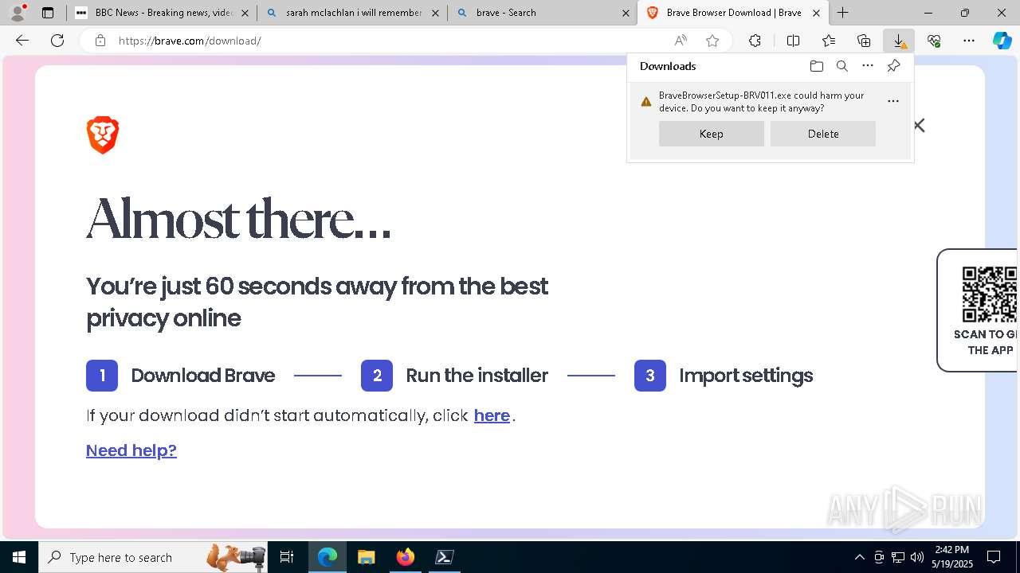Switch to the sarah mclachlan search tab
The height and width of the screenshot is (573, 1020).
pyautogui.click(x=352, y=13)
